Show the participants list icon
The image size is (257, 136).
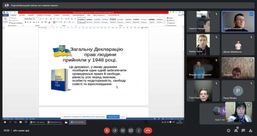click(x=236, y=131)
